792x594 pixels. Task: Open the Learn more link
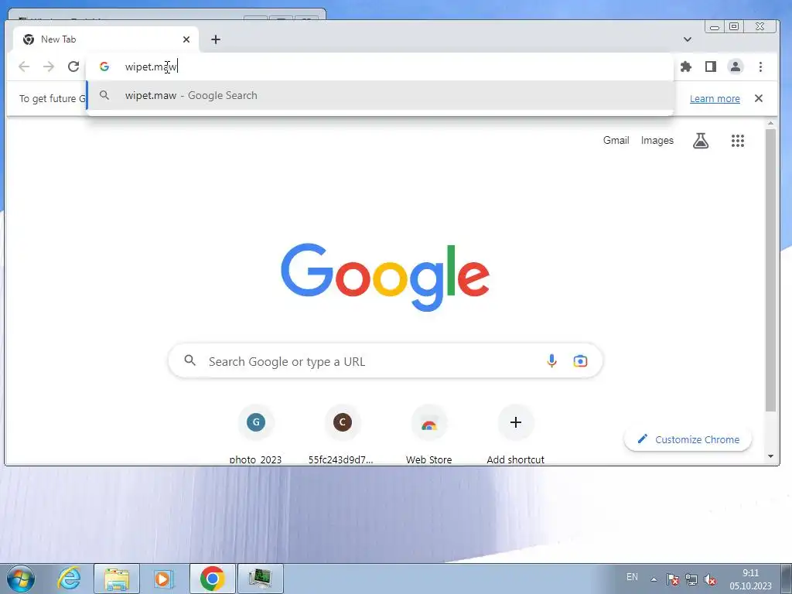coord(715,98)
